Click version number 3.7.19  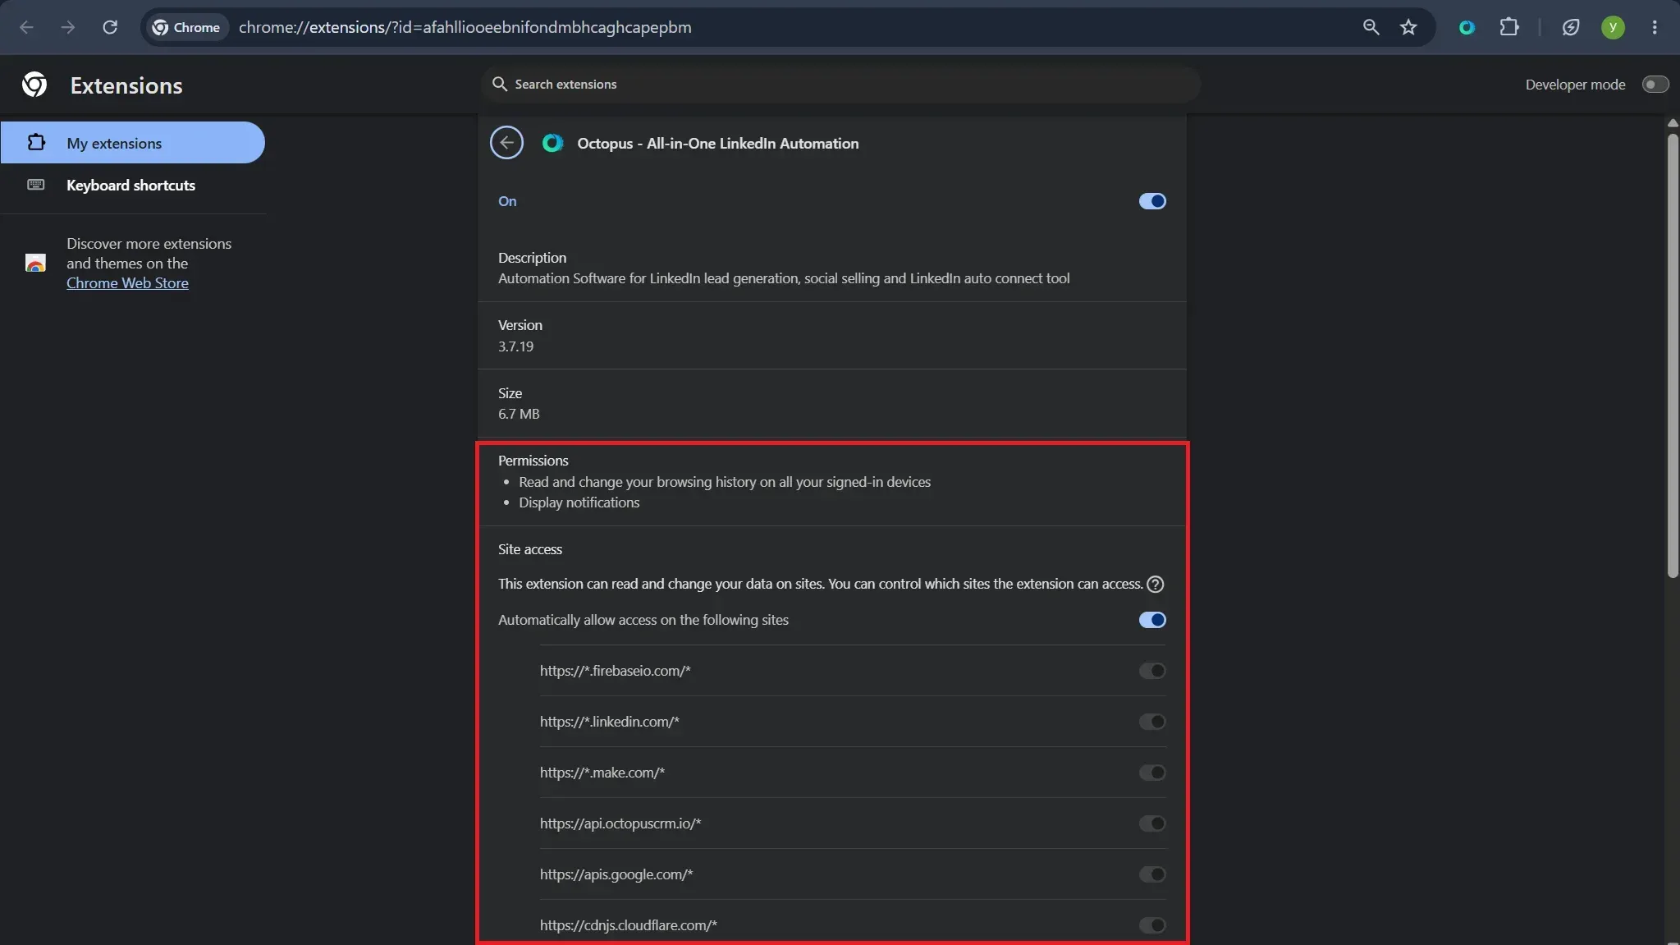[515, 346]
